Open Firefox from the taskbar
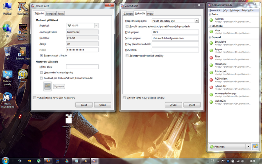The height and width of the screenshot is (164, 262). tap(48, 161)
